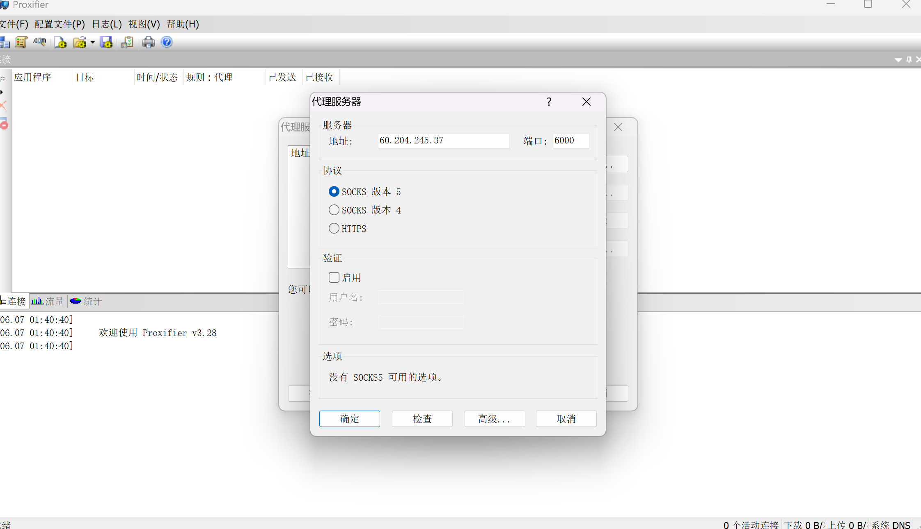Click the 端口 port input field
This screenshot has width=921, height=529.
pos(571,141)
